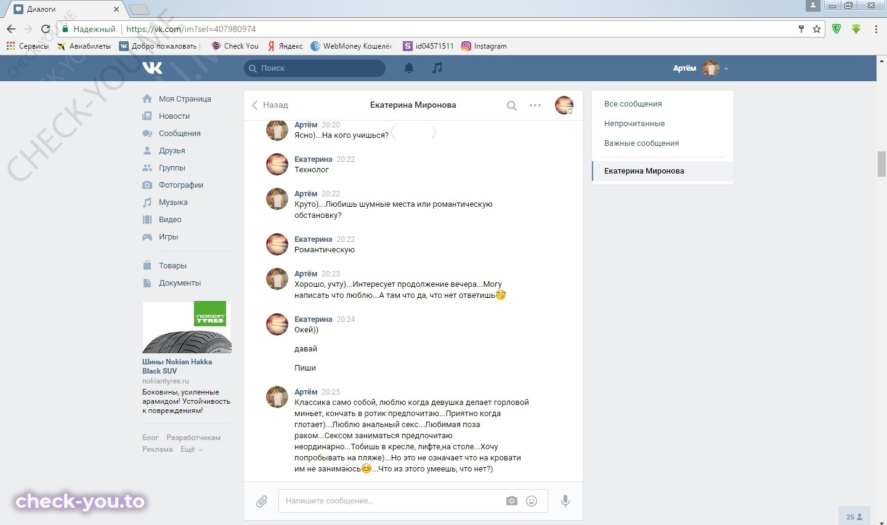Screen dimensions: 887x525
Task: Click the online friends counter 25
Action: (x=854, y=516)
